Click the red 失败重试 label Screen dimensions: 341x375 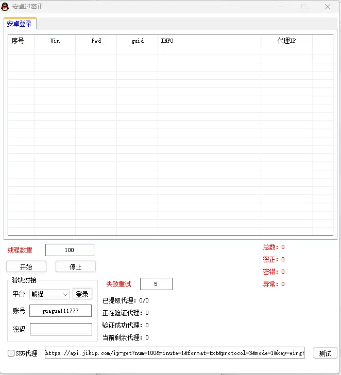[x=118, y=284]
